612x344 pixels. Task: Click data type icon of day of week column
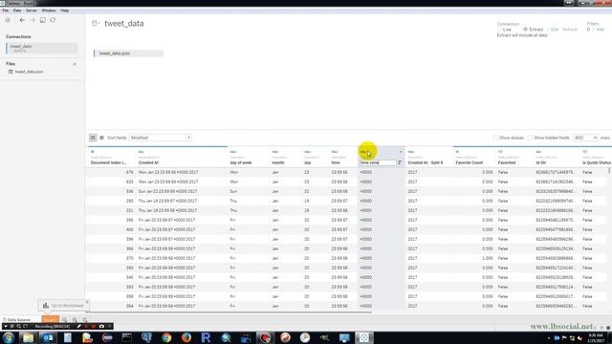tap(233, 152)
